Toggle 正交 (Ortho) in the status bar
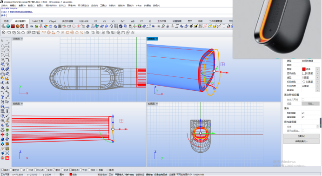 tap(111, 174)
